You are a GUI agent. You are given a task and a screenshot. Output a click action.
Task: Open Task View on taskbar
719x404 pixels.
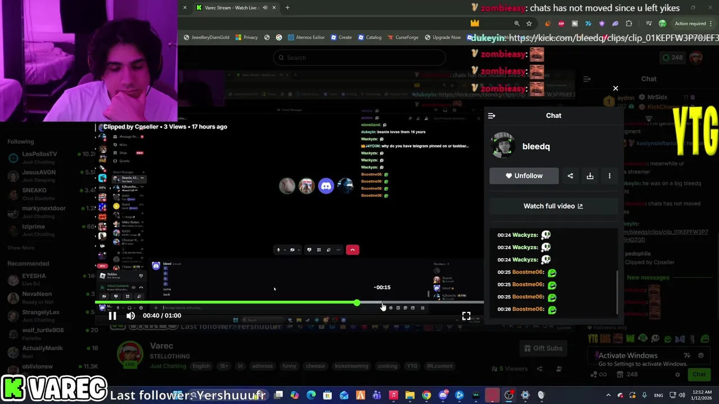click(279, 396)
